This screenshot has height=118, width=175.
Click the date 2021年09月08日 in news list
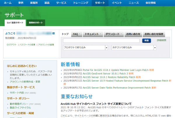[x=73, y=70]
